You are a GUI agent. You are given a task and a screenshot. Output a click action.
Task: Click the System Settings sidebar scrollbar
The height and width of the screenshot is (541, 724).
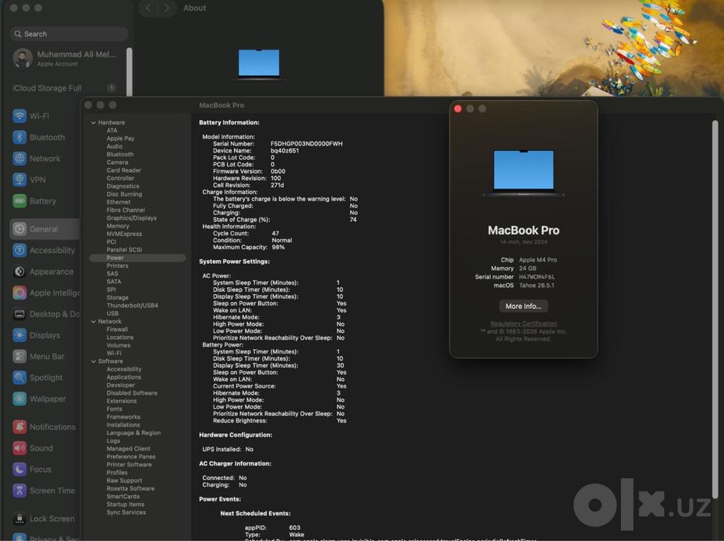click(129, 71)
